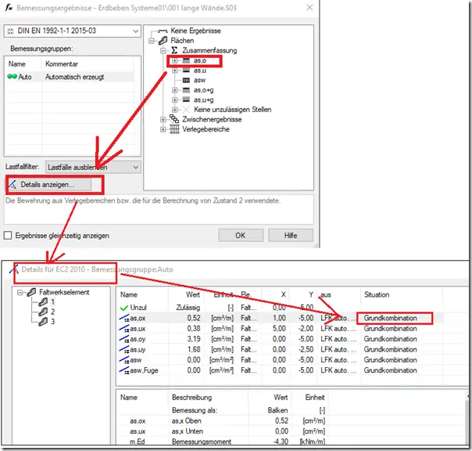The image size is (472, 451).
Task: Click the as,u+g icon
Action: point(186,100)
